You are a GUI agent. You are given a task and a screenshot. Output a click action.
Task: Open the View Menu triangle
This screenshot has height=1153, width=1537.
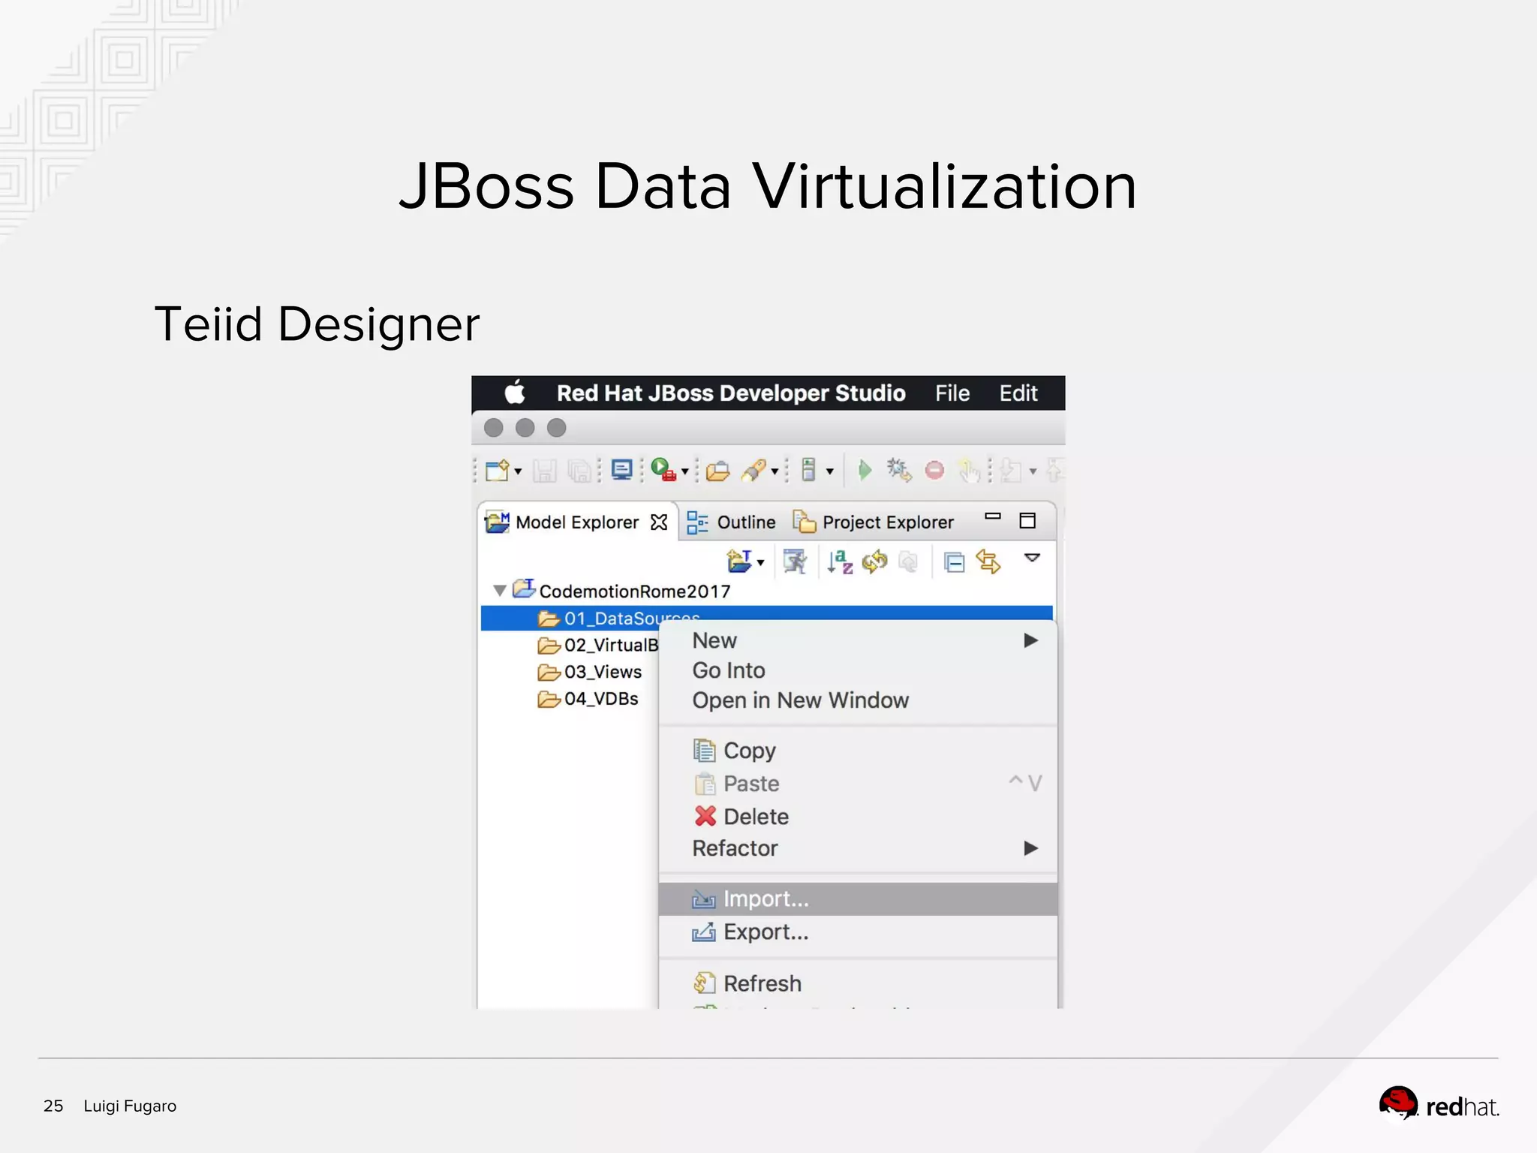coord(1033,557)
